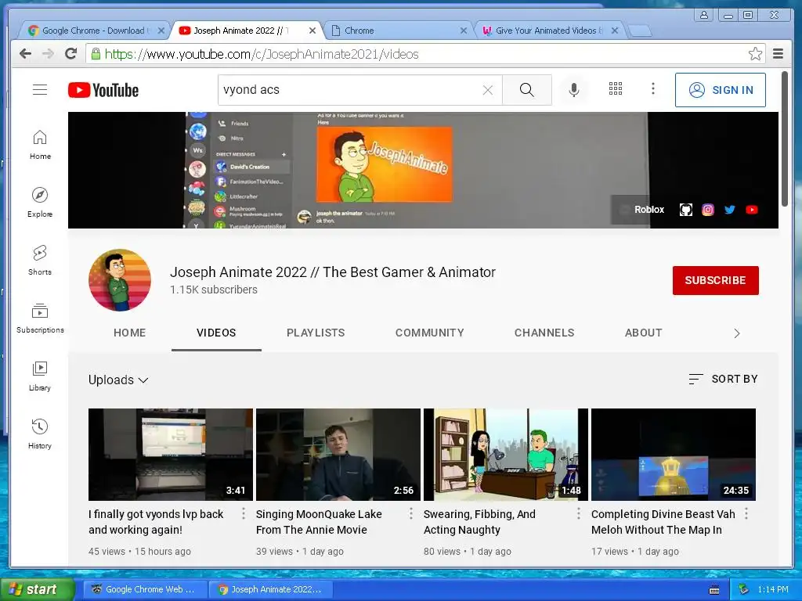Open 'Singing MoonQuake Lake' video title
Image resolution: width=802 pixels, height=601 pixels.
tap(320, 522)
